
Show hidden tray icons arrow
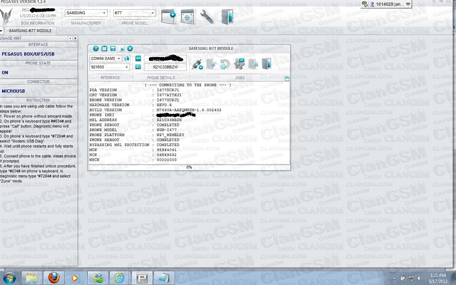[x=394, y=278]
